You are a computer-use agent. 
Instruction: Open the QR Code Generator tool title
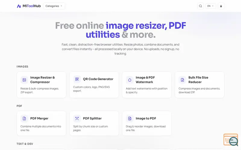[x=98, y=79]
